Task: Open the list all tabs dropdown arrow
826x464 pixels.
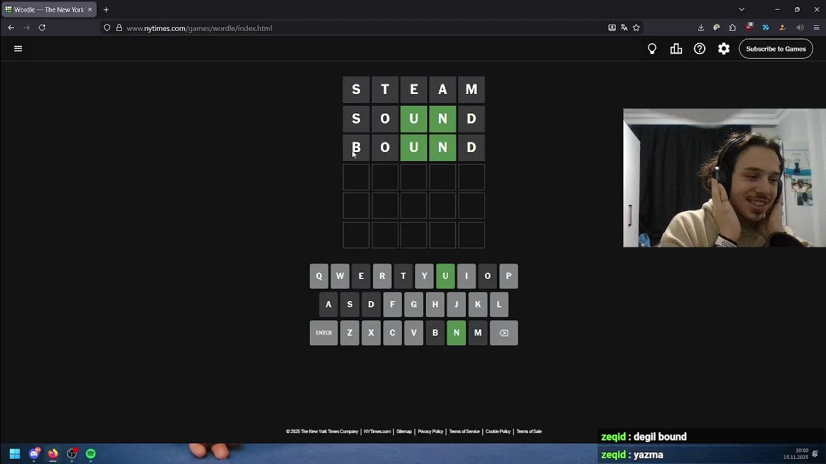Action: click(741, 10)
